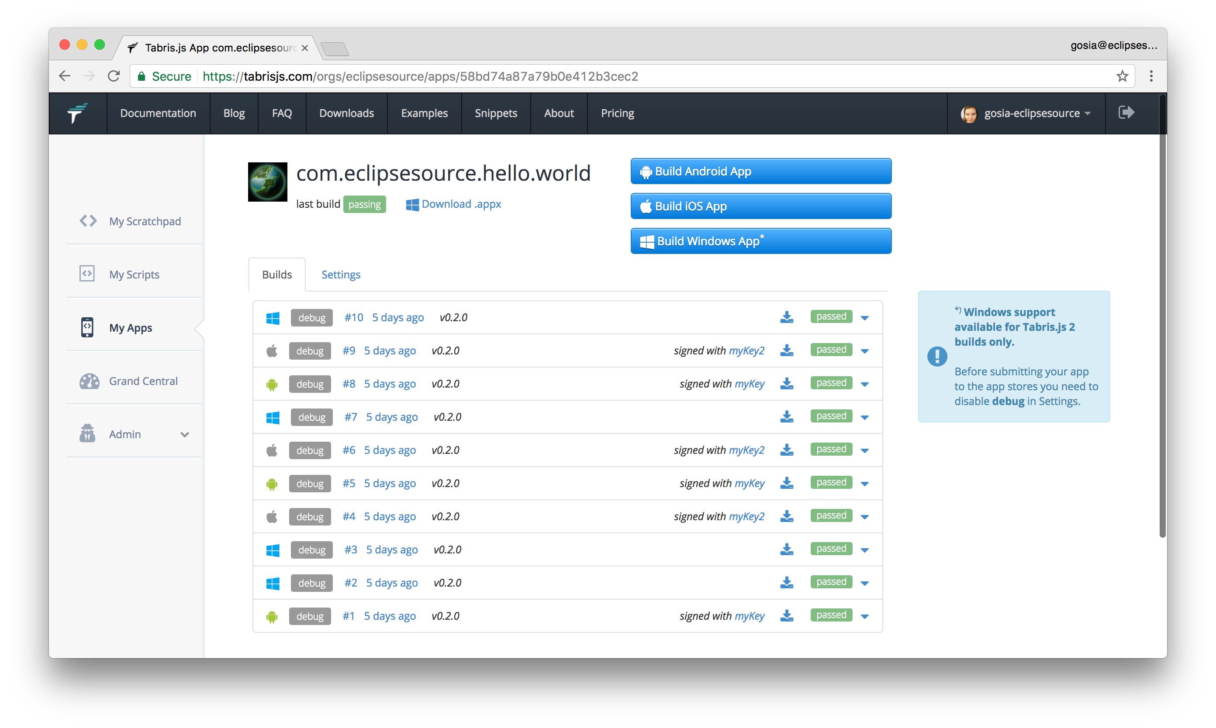Click Build Android App button
Image resolution: width=1216 pixels, height=728 pixels.
(x=761, y=171)
